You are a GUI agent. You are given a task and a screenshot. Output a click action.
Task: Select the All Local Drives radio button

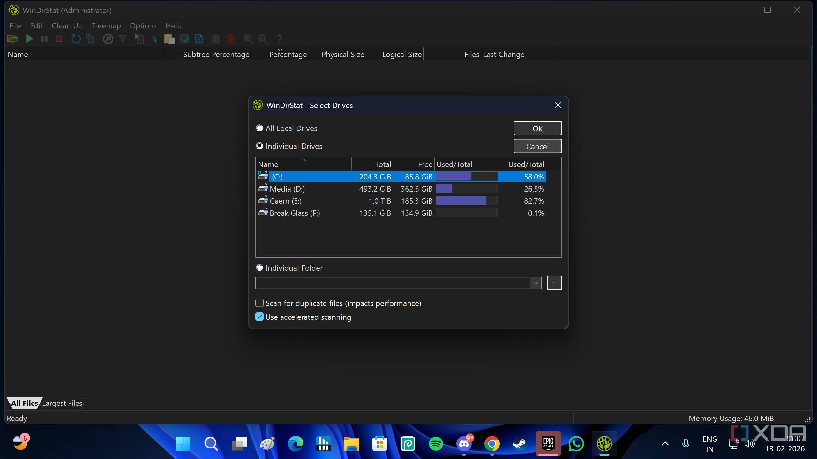tap(259, 128)
